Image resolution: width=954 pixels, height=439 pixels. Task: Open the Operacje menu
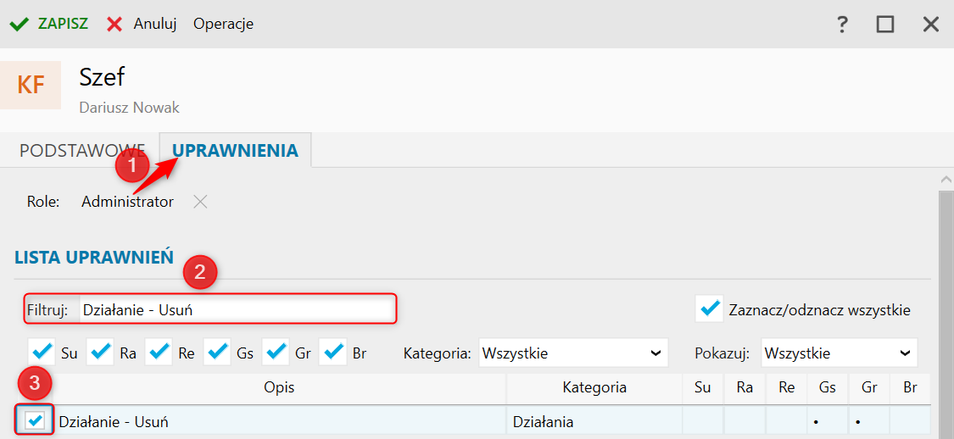point(223,24)
